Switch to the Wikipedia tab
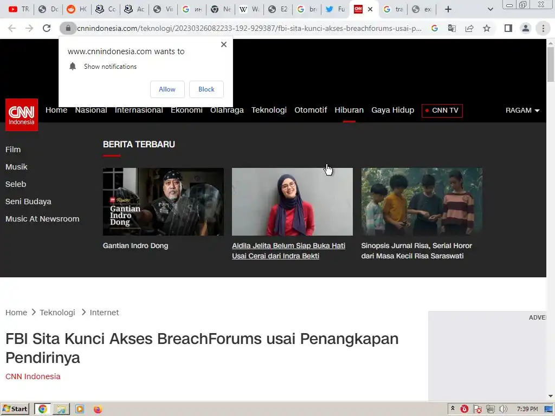The width and height of the screenshot is (555, 416). pos(249,9)
